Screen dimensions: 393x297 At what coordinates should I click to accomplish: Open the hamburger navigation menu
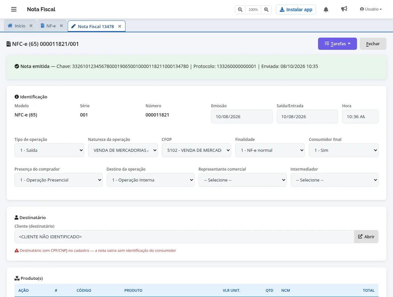point(14,9)
